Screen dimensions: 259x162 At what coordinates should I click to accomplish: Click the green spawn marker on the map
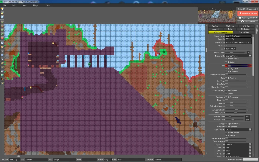click(89, 64)
